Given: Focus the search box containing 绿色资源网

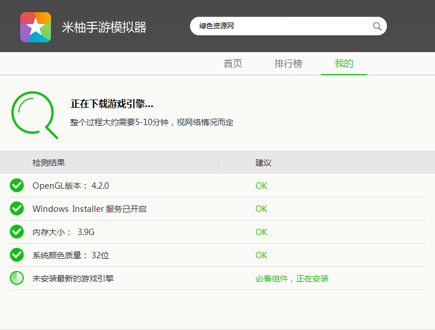Looking at the screenshot, I should click(x=281, y=26).
